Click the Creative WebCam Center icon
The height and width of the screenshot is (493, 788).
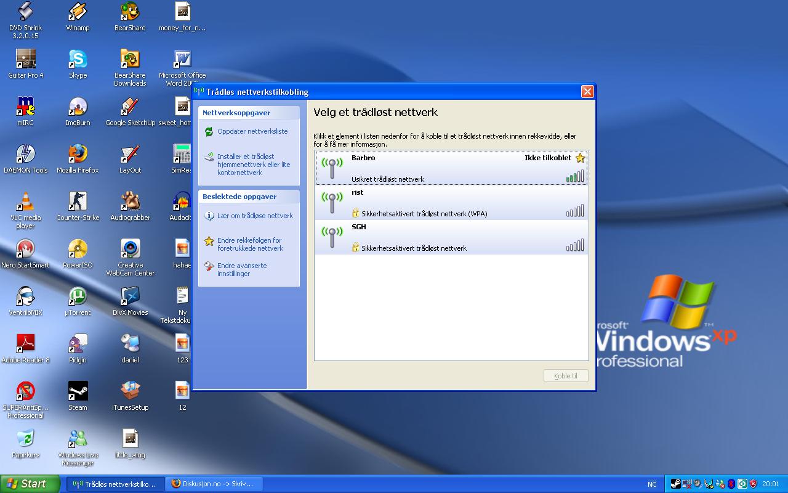tap(130, 258)
